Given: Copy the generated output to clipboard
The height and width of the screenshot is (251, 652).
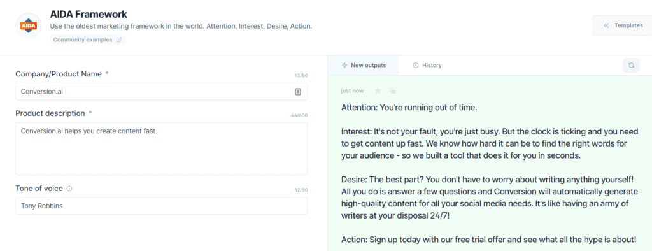Looking at the screenshot, I should pos(392,90).
